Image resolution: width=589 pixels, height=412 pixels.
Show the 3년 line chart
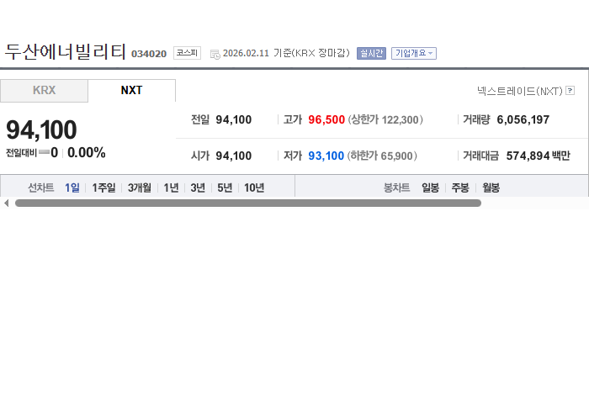coord(198,188)
